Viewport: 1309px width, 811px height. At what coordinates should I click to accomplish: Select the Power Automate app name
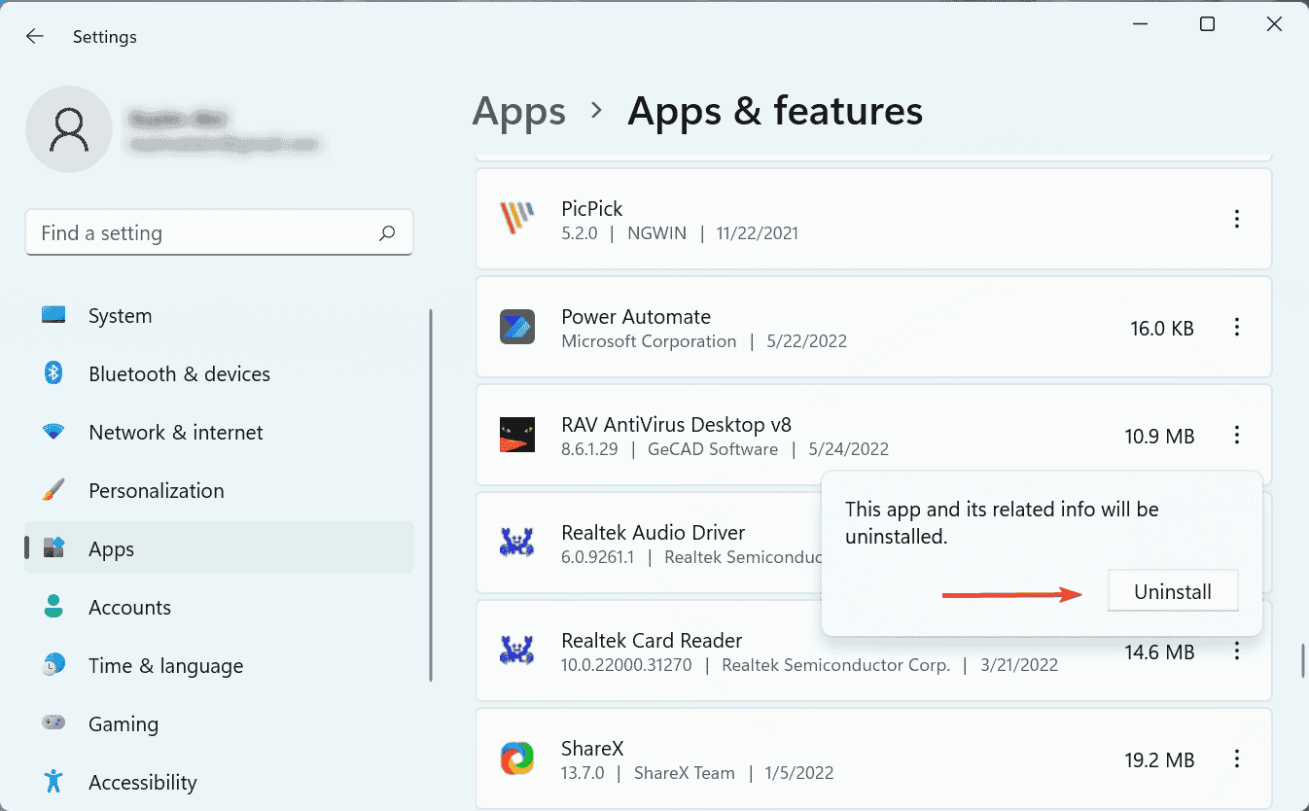click(636, 316)
